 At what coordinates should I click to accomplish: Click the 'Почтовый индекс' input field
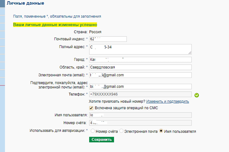tap(108, 39)
